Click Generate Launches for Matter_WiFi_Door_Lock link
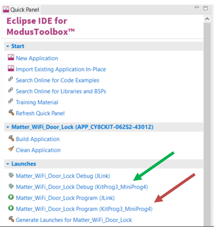The width and height of the screenshot is (214, 227). 74,220
